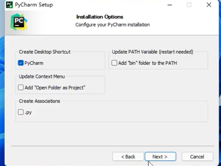Click the large PyCharm logo in the header
This screenshot has height=166, width=221.
(x=19, y=21)
